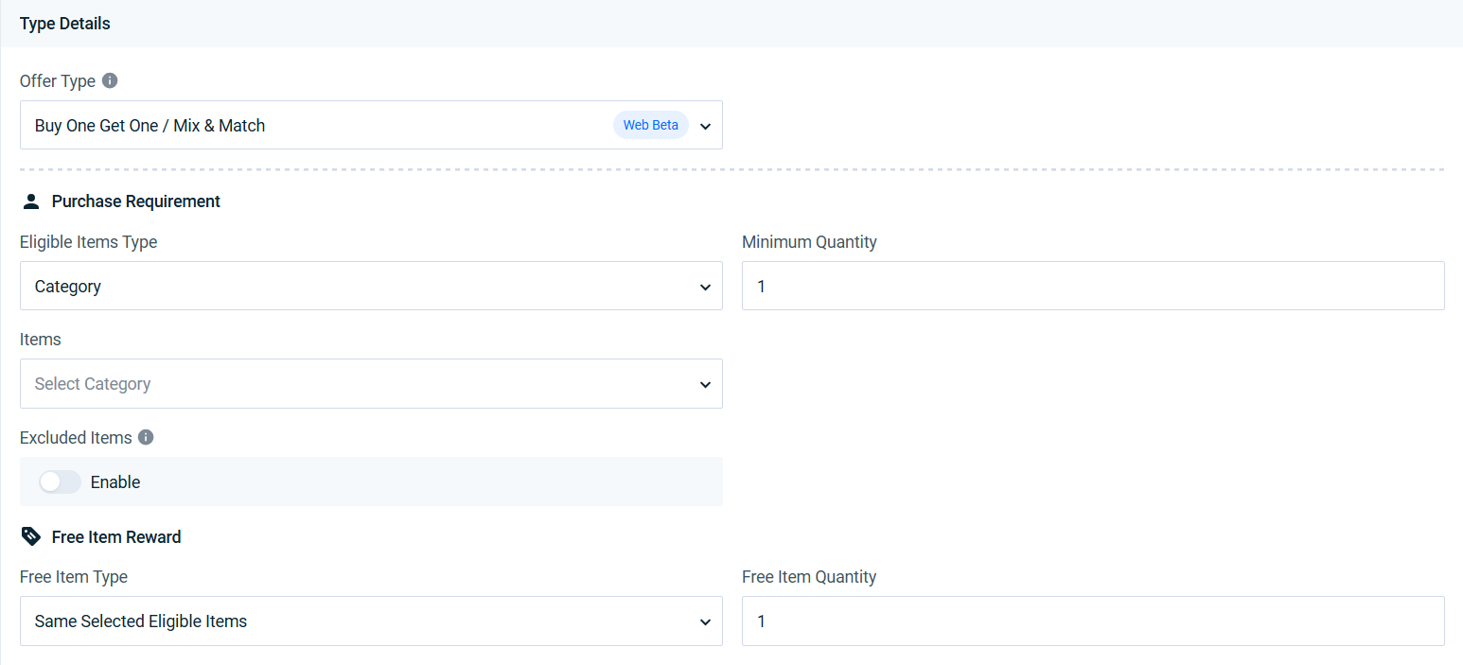Click the Eligible Items Type chevron arrow
The height and width of the screenshot is (665, 1463).
click(x=705, y=287)
